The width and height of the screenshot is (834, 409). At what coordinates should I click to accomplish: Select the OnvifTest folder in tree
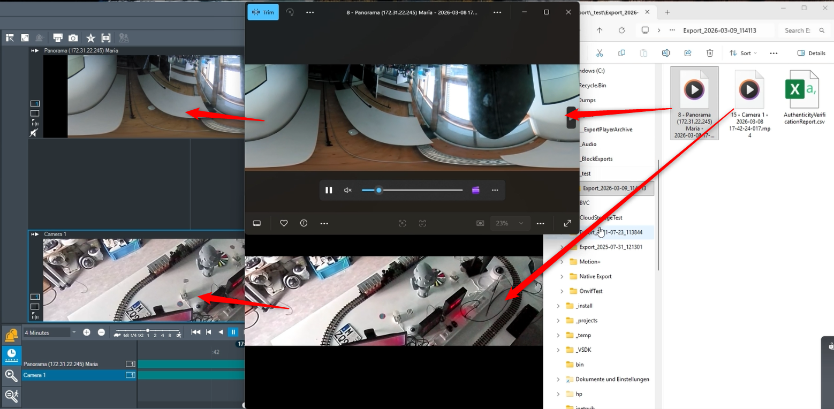[x=590, y=291]
